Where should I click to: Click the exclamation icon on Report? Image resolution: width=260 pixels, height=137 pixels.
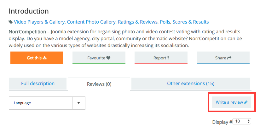168,58
